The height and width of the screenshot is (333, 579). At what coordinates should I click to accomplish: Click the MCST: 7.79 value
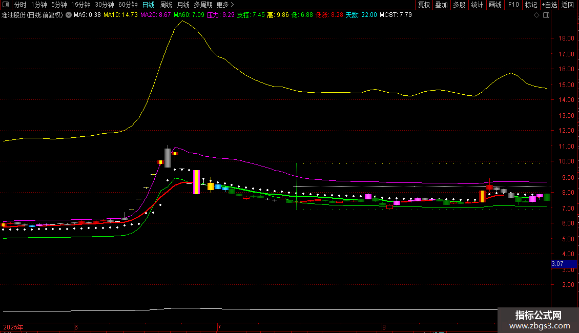coord(396,15)
